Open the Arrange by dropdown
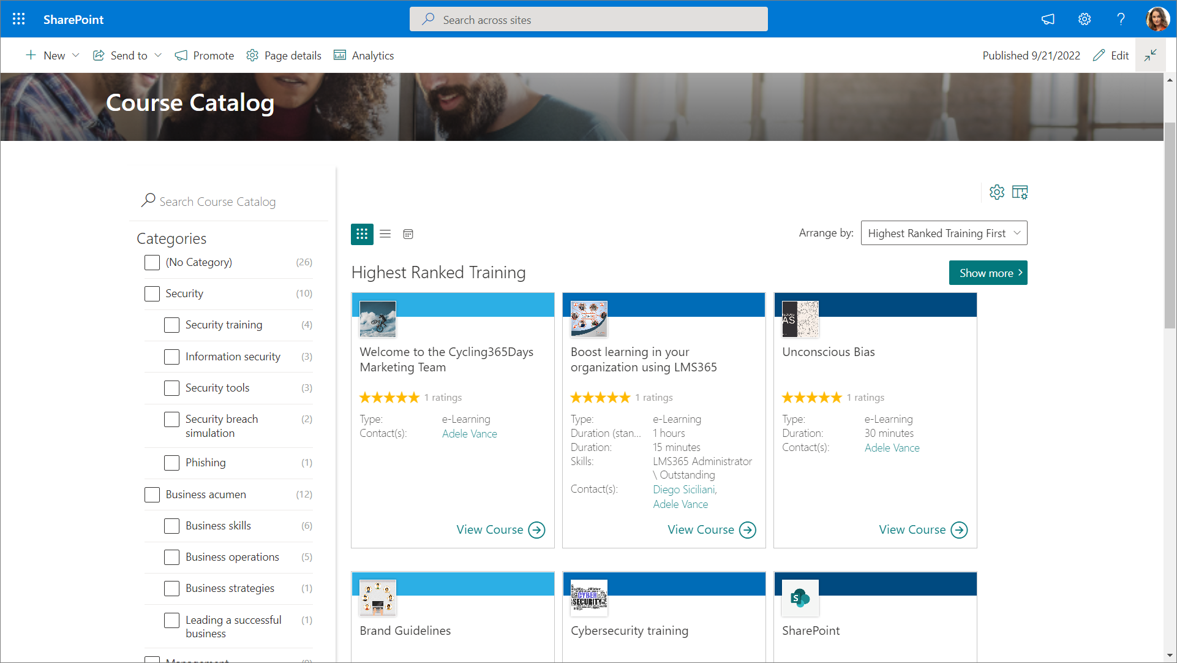 [944, 233]
